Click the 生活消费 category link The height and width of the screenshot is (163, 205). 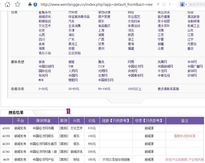74,26
